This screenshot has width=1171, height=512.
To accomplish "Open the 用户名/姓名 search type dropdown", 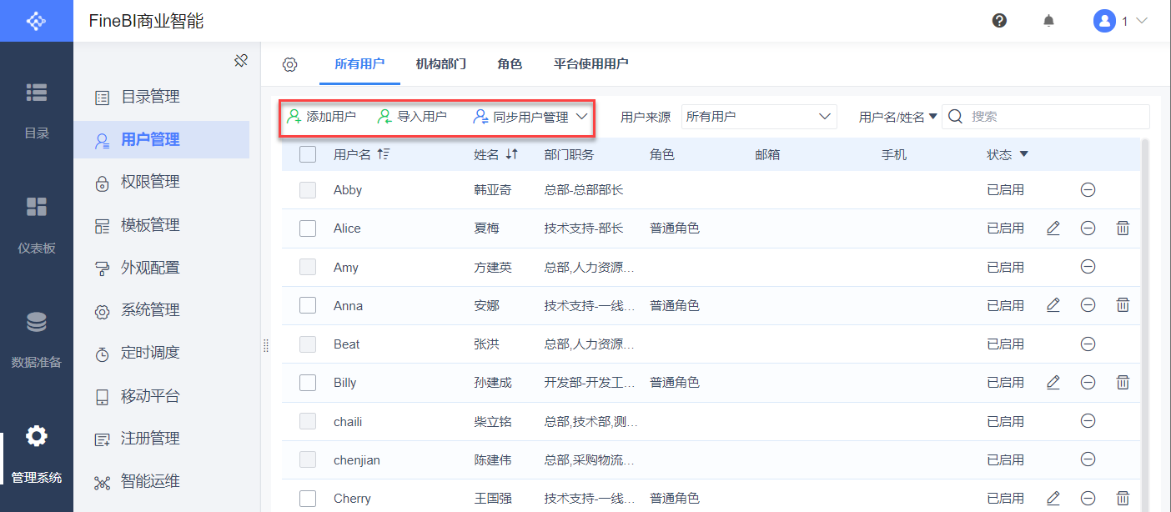I will click(897, 117).
